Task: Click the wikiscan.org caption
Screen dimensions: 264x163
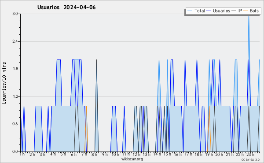Action: pos(132,159)
